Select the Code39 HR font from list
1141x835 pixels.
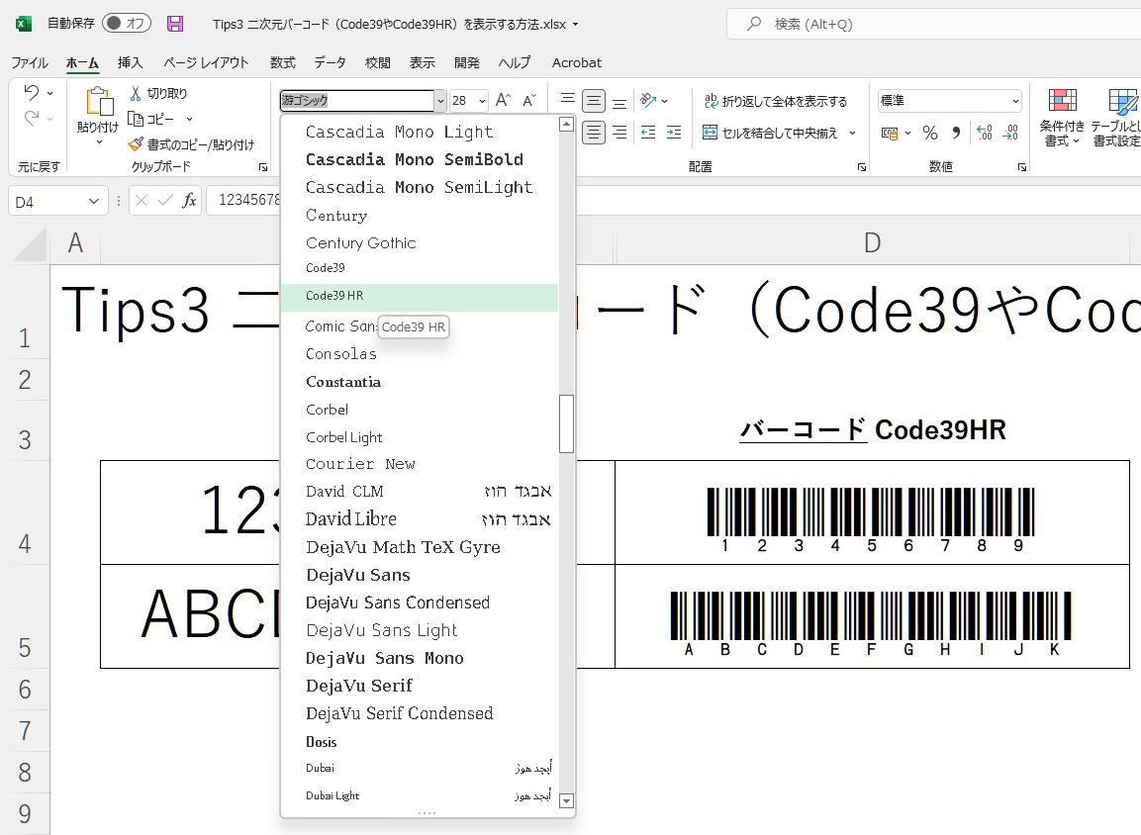[334, 296]
